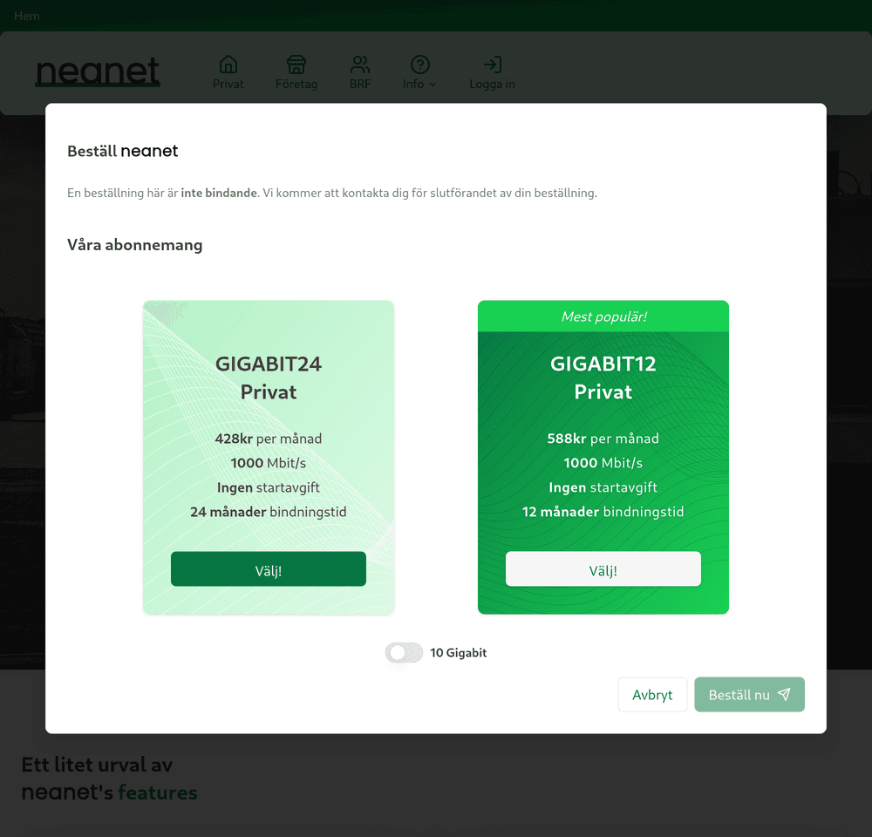
Task: Click the neanet logo
Action: pos(98,72)
